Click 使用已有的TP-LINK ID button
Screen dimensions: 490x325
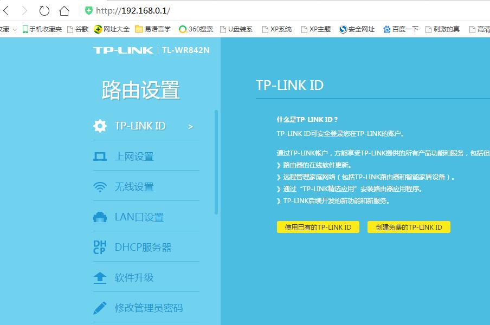click(x=318, y=227)
